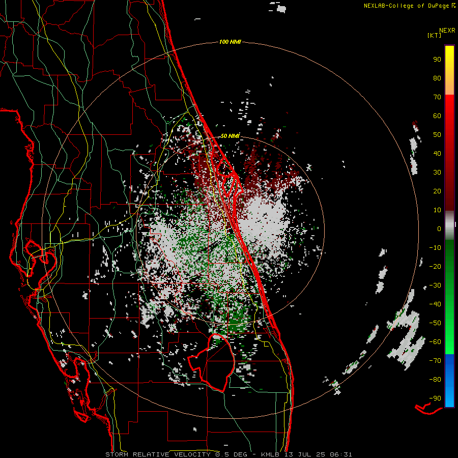
Task: Click the -60 value on velocity scale
Action: coord(435,342)
